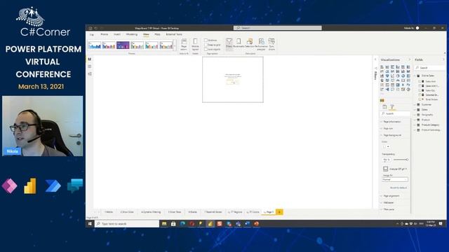This screenshot has height=252, width=449.
Task: Check the Sales Amt field
Action: (420, 81)
